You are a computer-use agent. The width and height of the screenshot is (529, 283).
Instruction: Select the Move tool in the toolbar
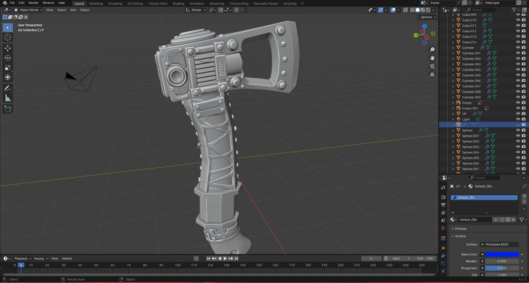[7, 48]
